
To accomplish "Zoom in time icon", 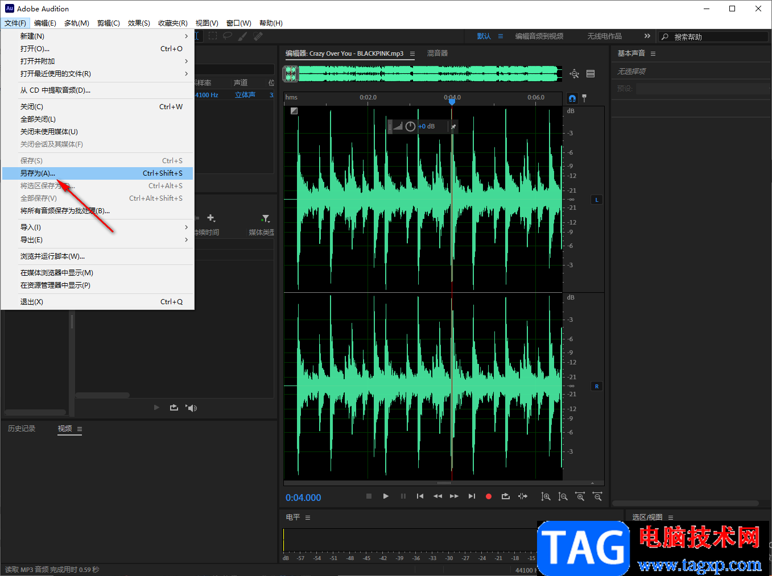I will coord(580,496).
